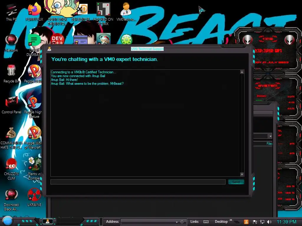The height and width of the screenshot is (226, 302).
Task: Click the taskbar Address input box
Action: (x=148, y=222)
